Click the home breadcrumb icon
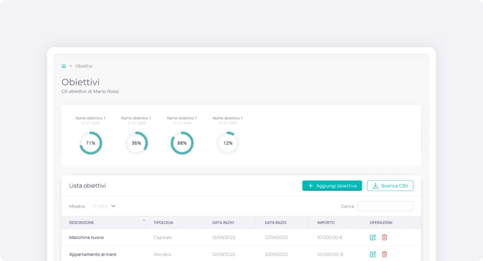Viewport: 483px width, 261px height. pos(64,66)
